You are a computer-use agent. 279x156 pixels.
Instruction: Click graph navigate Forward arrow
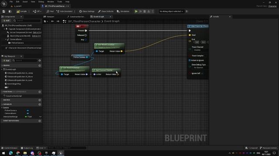pyautogui.click(x=58, y=21)
